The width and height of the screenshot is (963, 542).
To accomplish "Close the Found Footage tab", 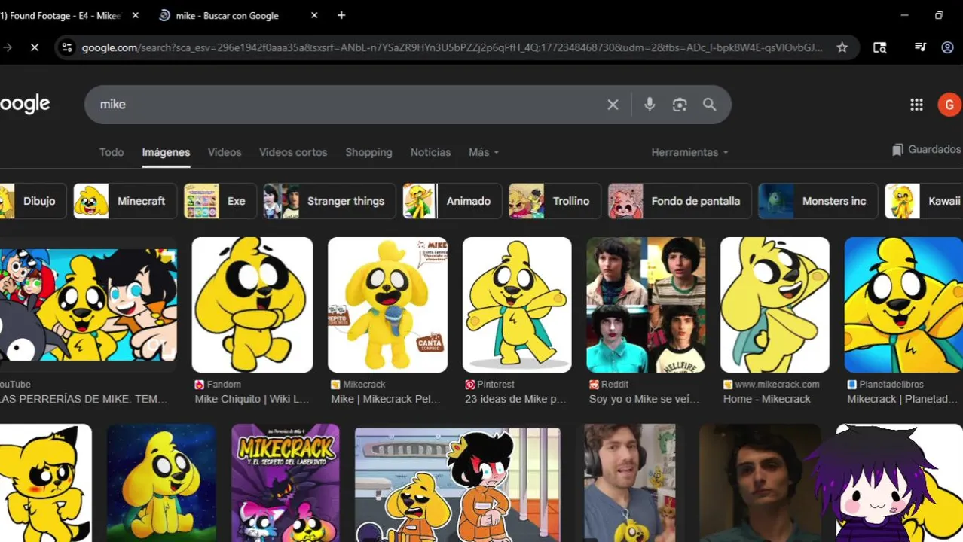I will point(136,15).
